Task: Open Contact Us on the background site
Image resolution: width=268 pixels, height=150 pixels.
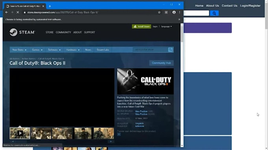Action: tap(229, 5)
